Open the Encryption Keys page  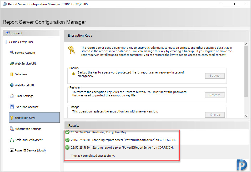point(34,117)
